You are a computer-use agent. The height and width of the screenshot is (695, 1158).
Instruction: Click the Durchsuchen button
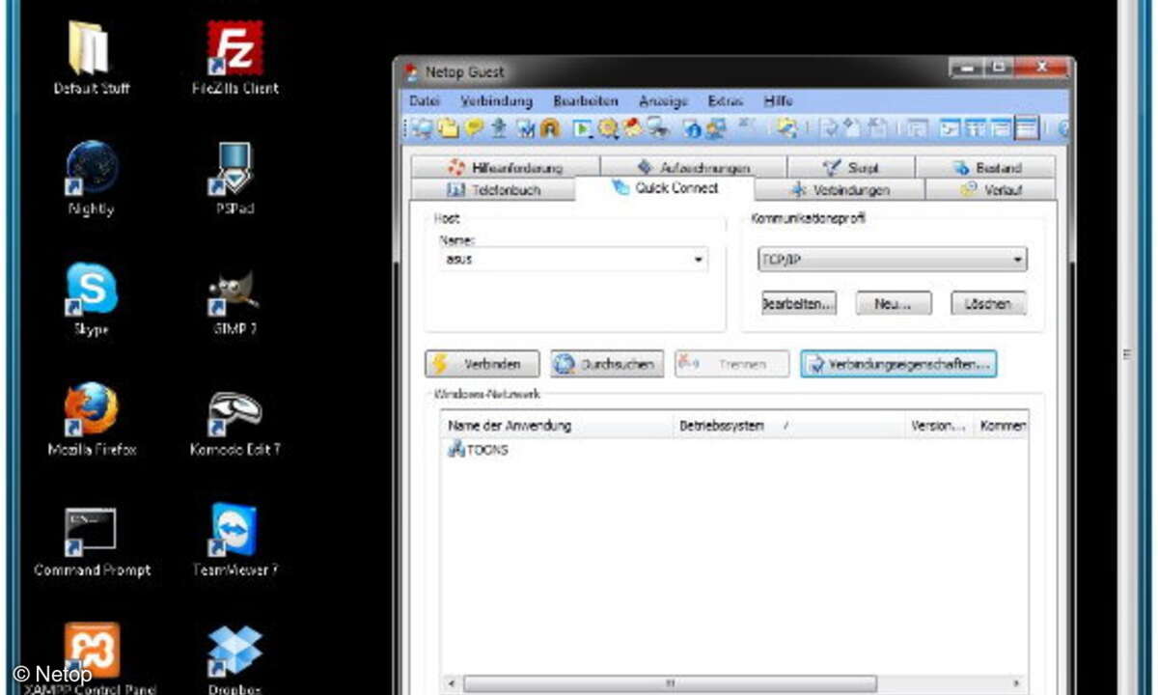tap(607, 364)
